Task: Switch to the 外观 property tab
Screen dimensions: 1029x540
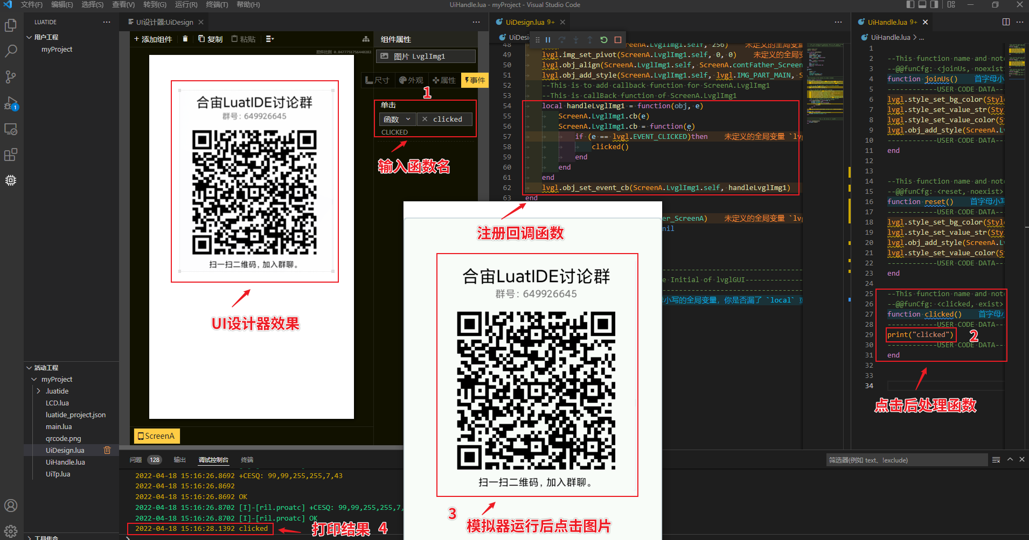Action: coord(411,80)
